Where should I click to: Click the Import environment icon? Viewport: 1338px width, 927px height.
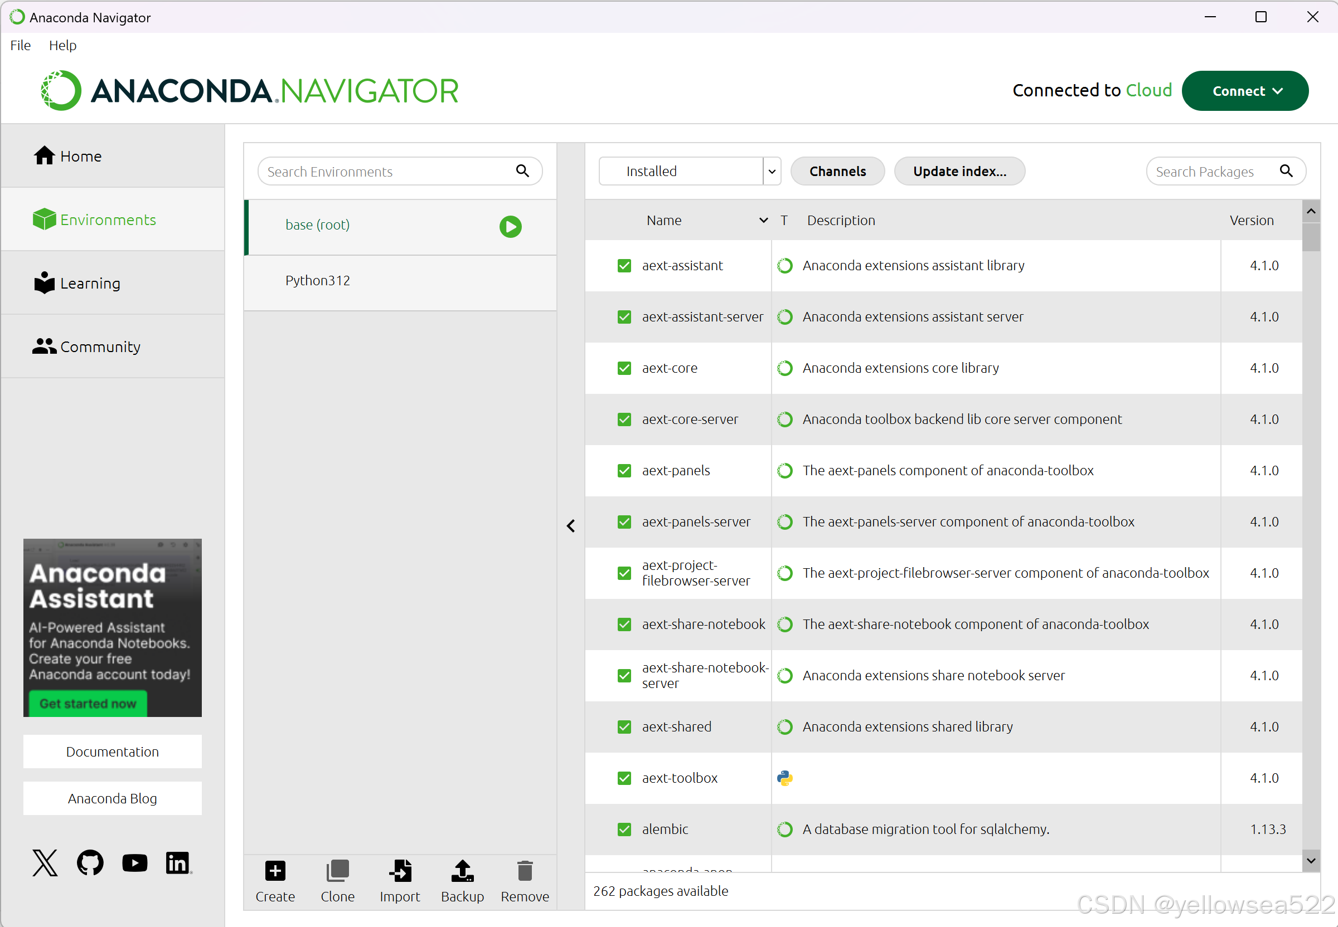coord(400,871)
